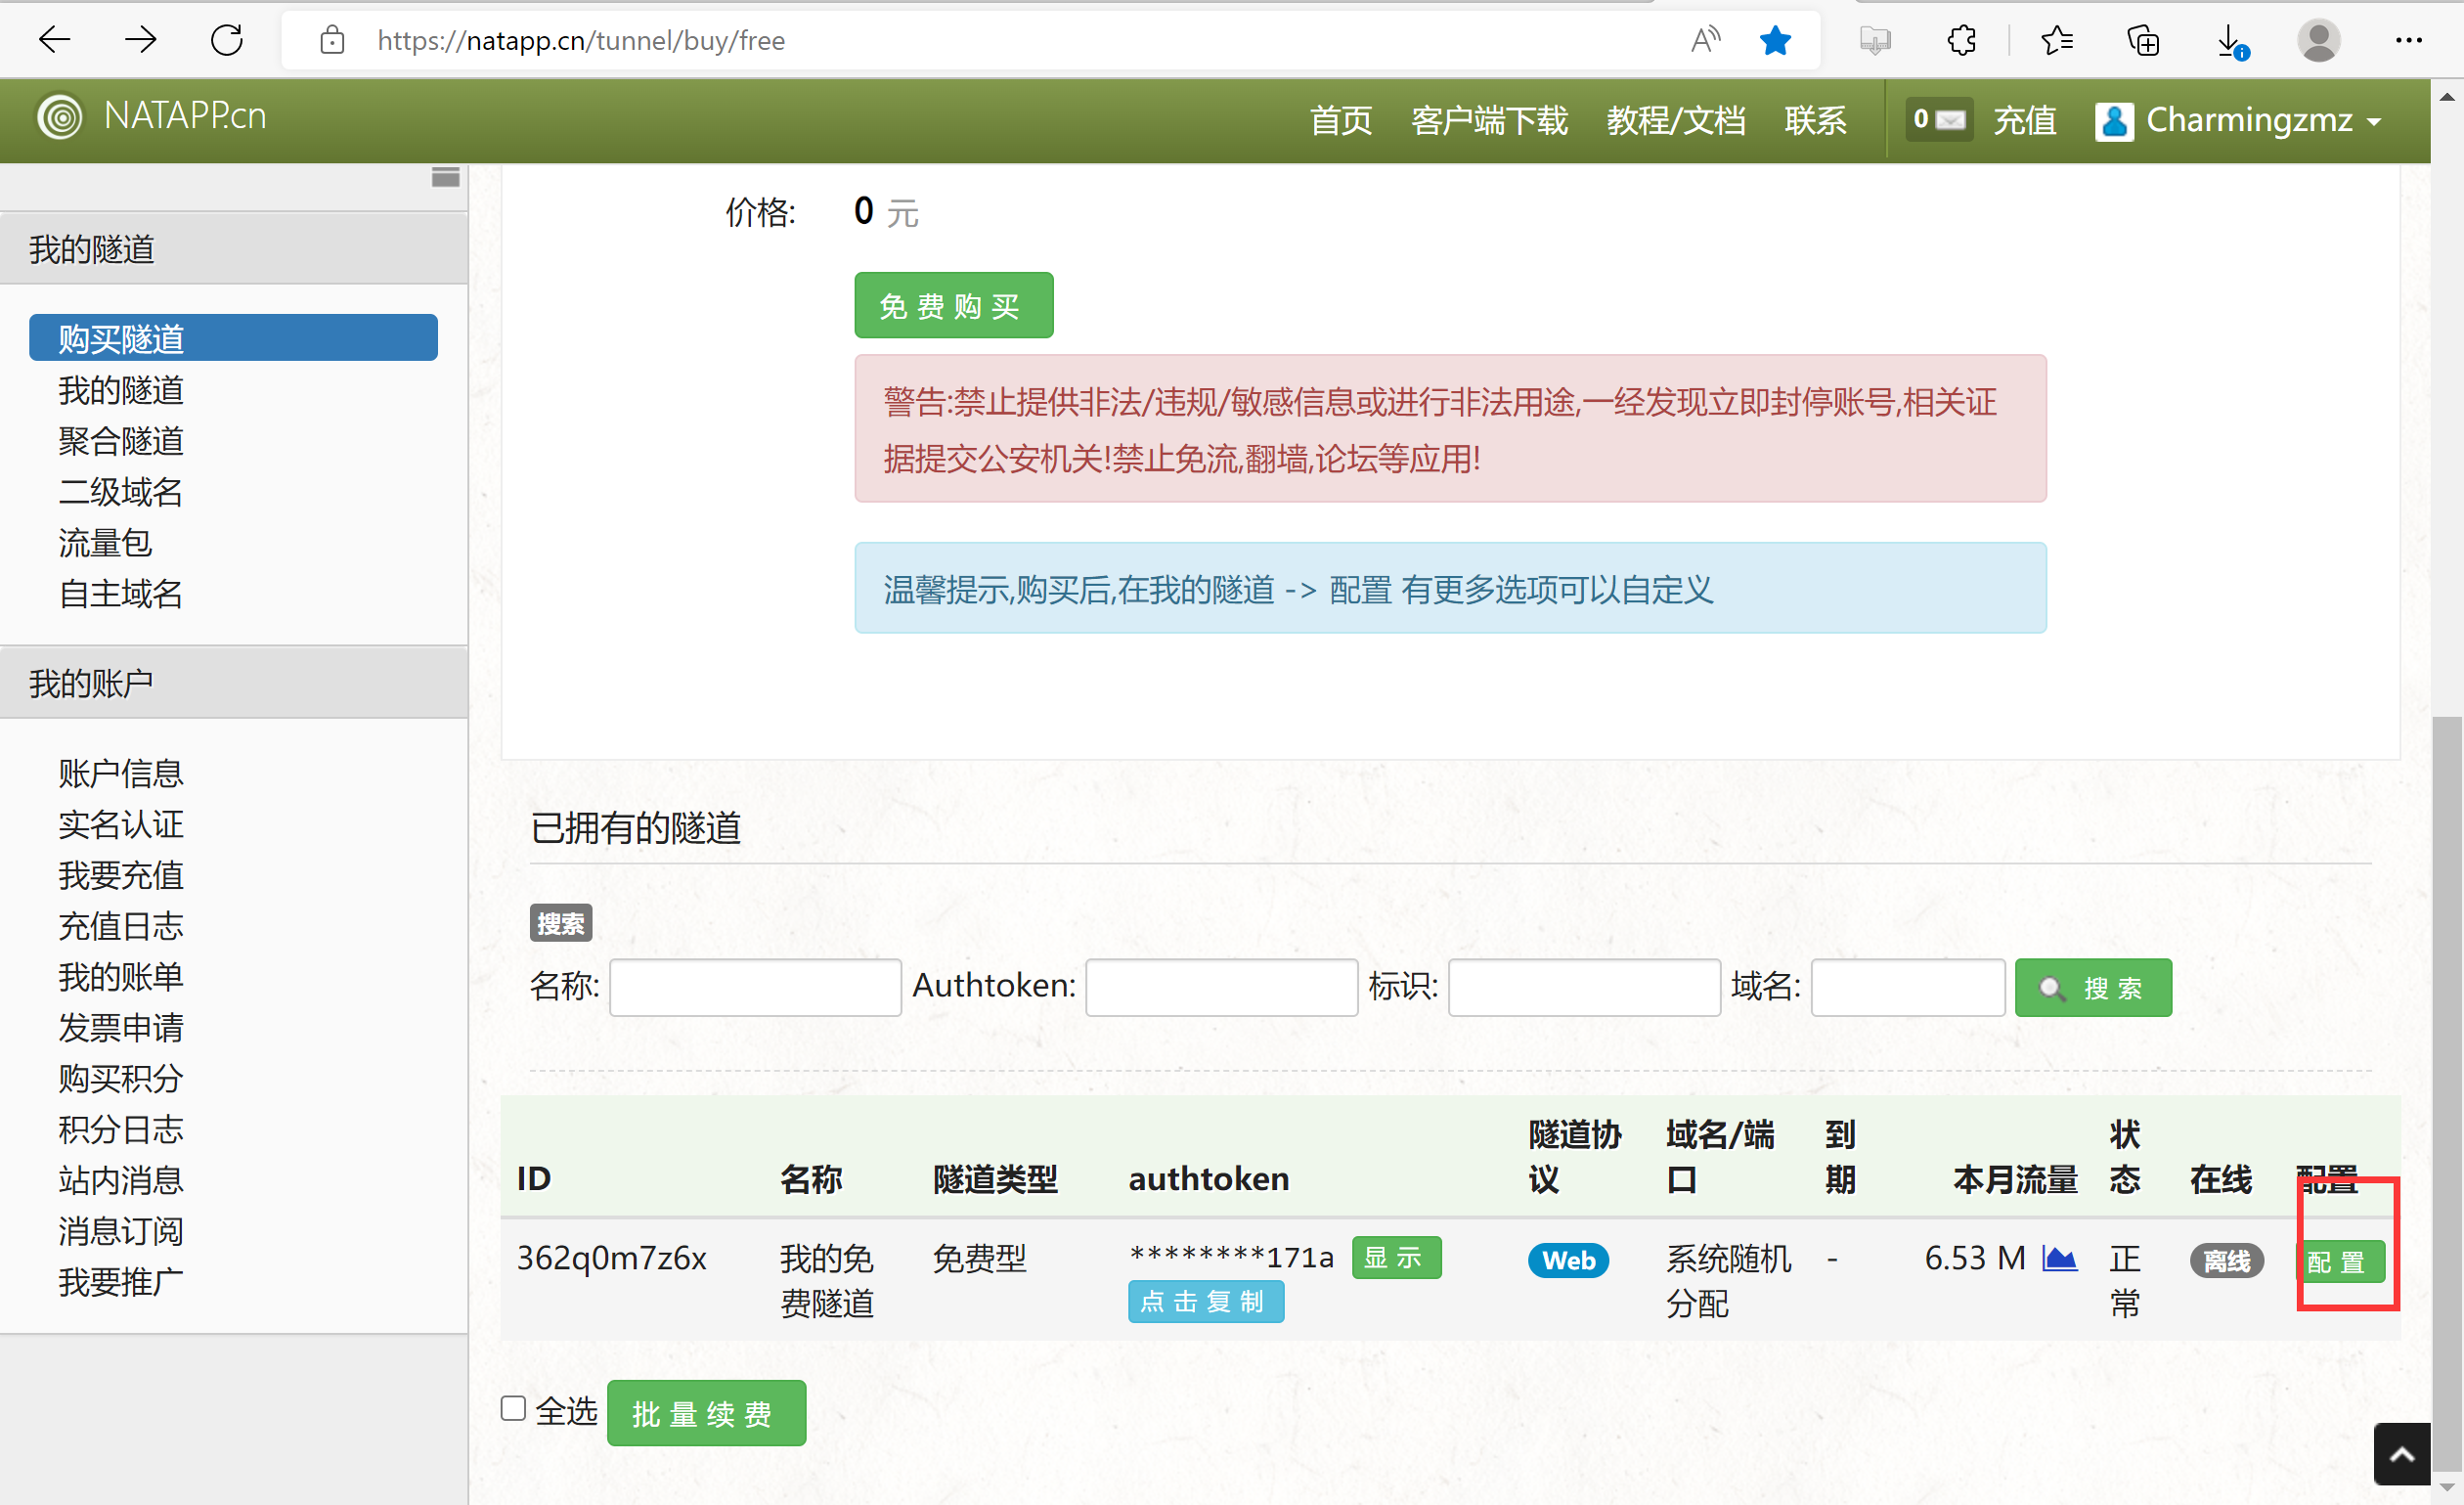Open 我要充值 sidebar link
The image size is (2464, 1505).
(x=121, y=875)
